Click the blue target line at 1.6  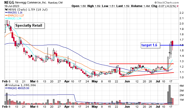172,45
